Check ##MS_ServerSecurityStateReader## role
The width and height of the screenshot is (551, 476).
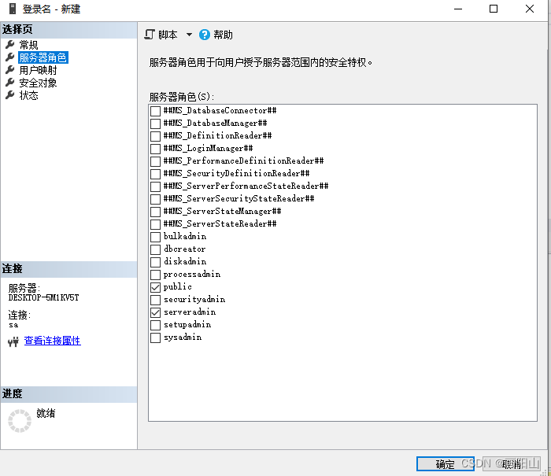click(155, 199)
